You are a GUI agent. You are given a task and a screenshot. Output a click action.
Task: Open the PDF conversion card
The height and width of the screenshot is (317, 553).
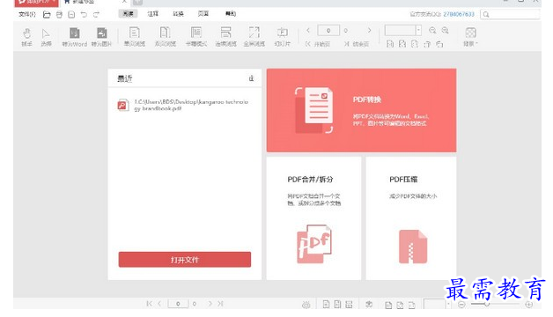[x=362, y=110]
